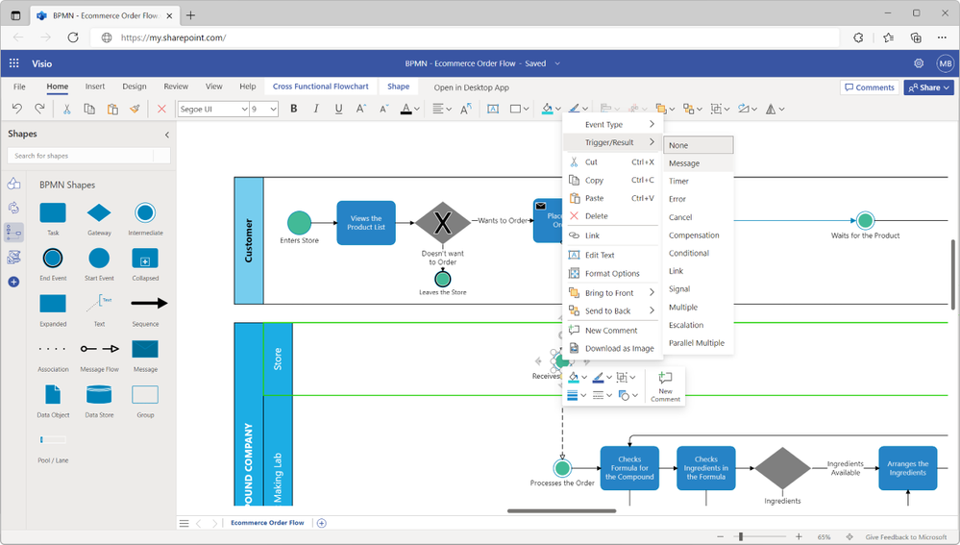The width and height of the screenshot is (960, 545).
Task: Select the Start Event shape
Action: (x=99, y=259)
